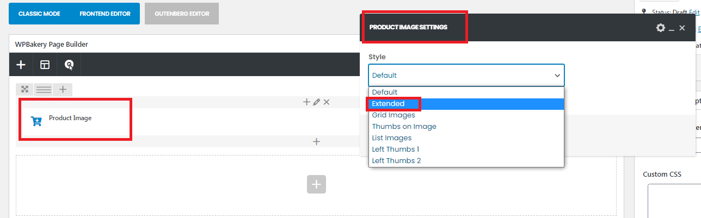Open the settings gear in Product Image Settings
This screenshot has height=218, width=701.
tap(660, 28)
